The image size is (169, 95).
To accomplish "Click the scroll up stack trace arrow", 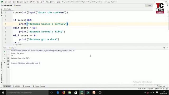I will pyautogui.click(x=8, y=51).
